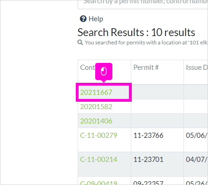Screen dimensions: 208x185
Task: Select permit number cell 11-23766
Action: pyautogui.click(x=148, y=136)
